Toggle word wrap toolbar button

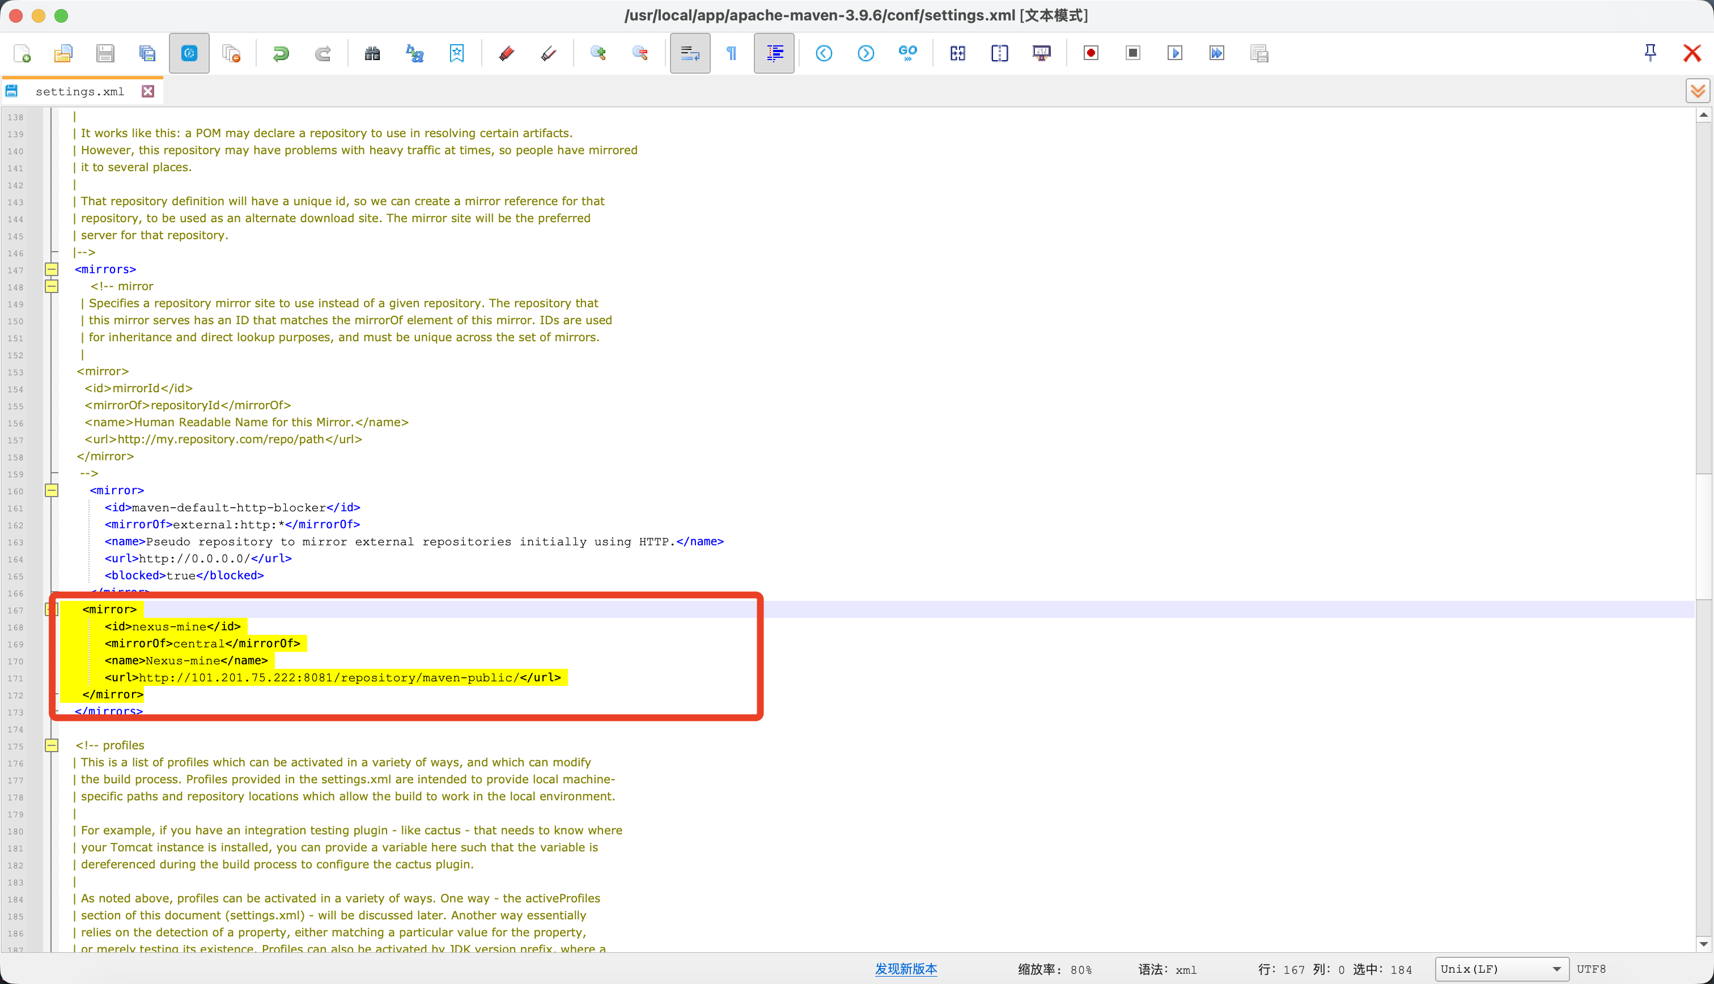[x=690, y=53]
